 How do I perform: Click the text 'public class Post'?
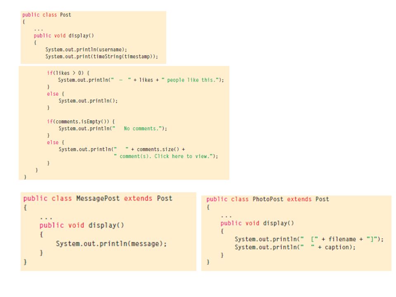pos(47,15)
